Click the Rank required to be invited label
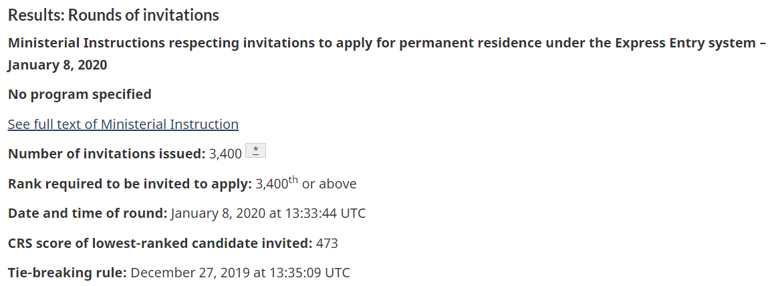 click(x=130, y=184)
